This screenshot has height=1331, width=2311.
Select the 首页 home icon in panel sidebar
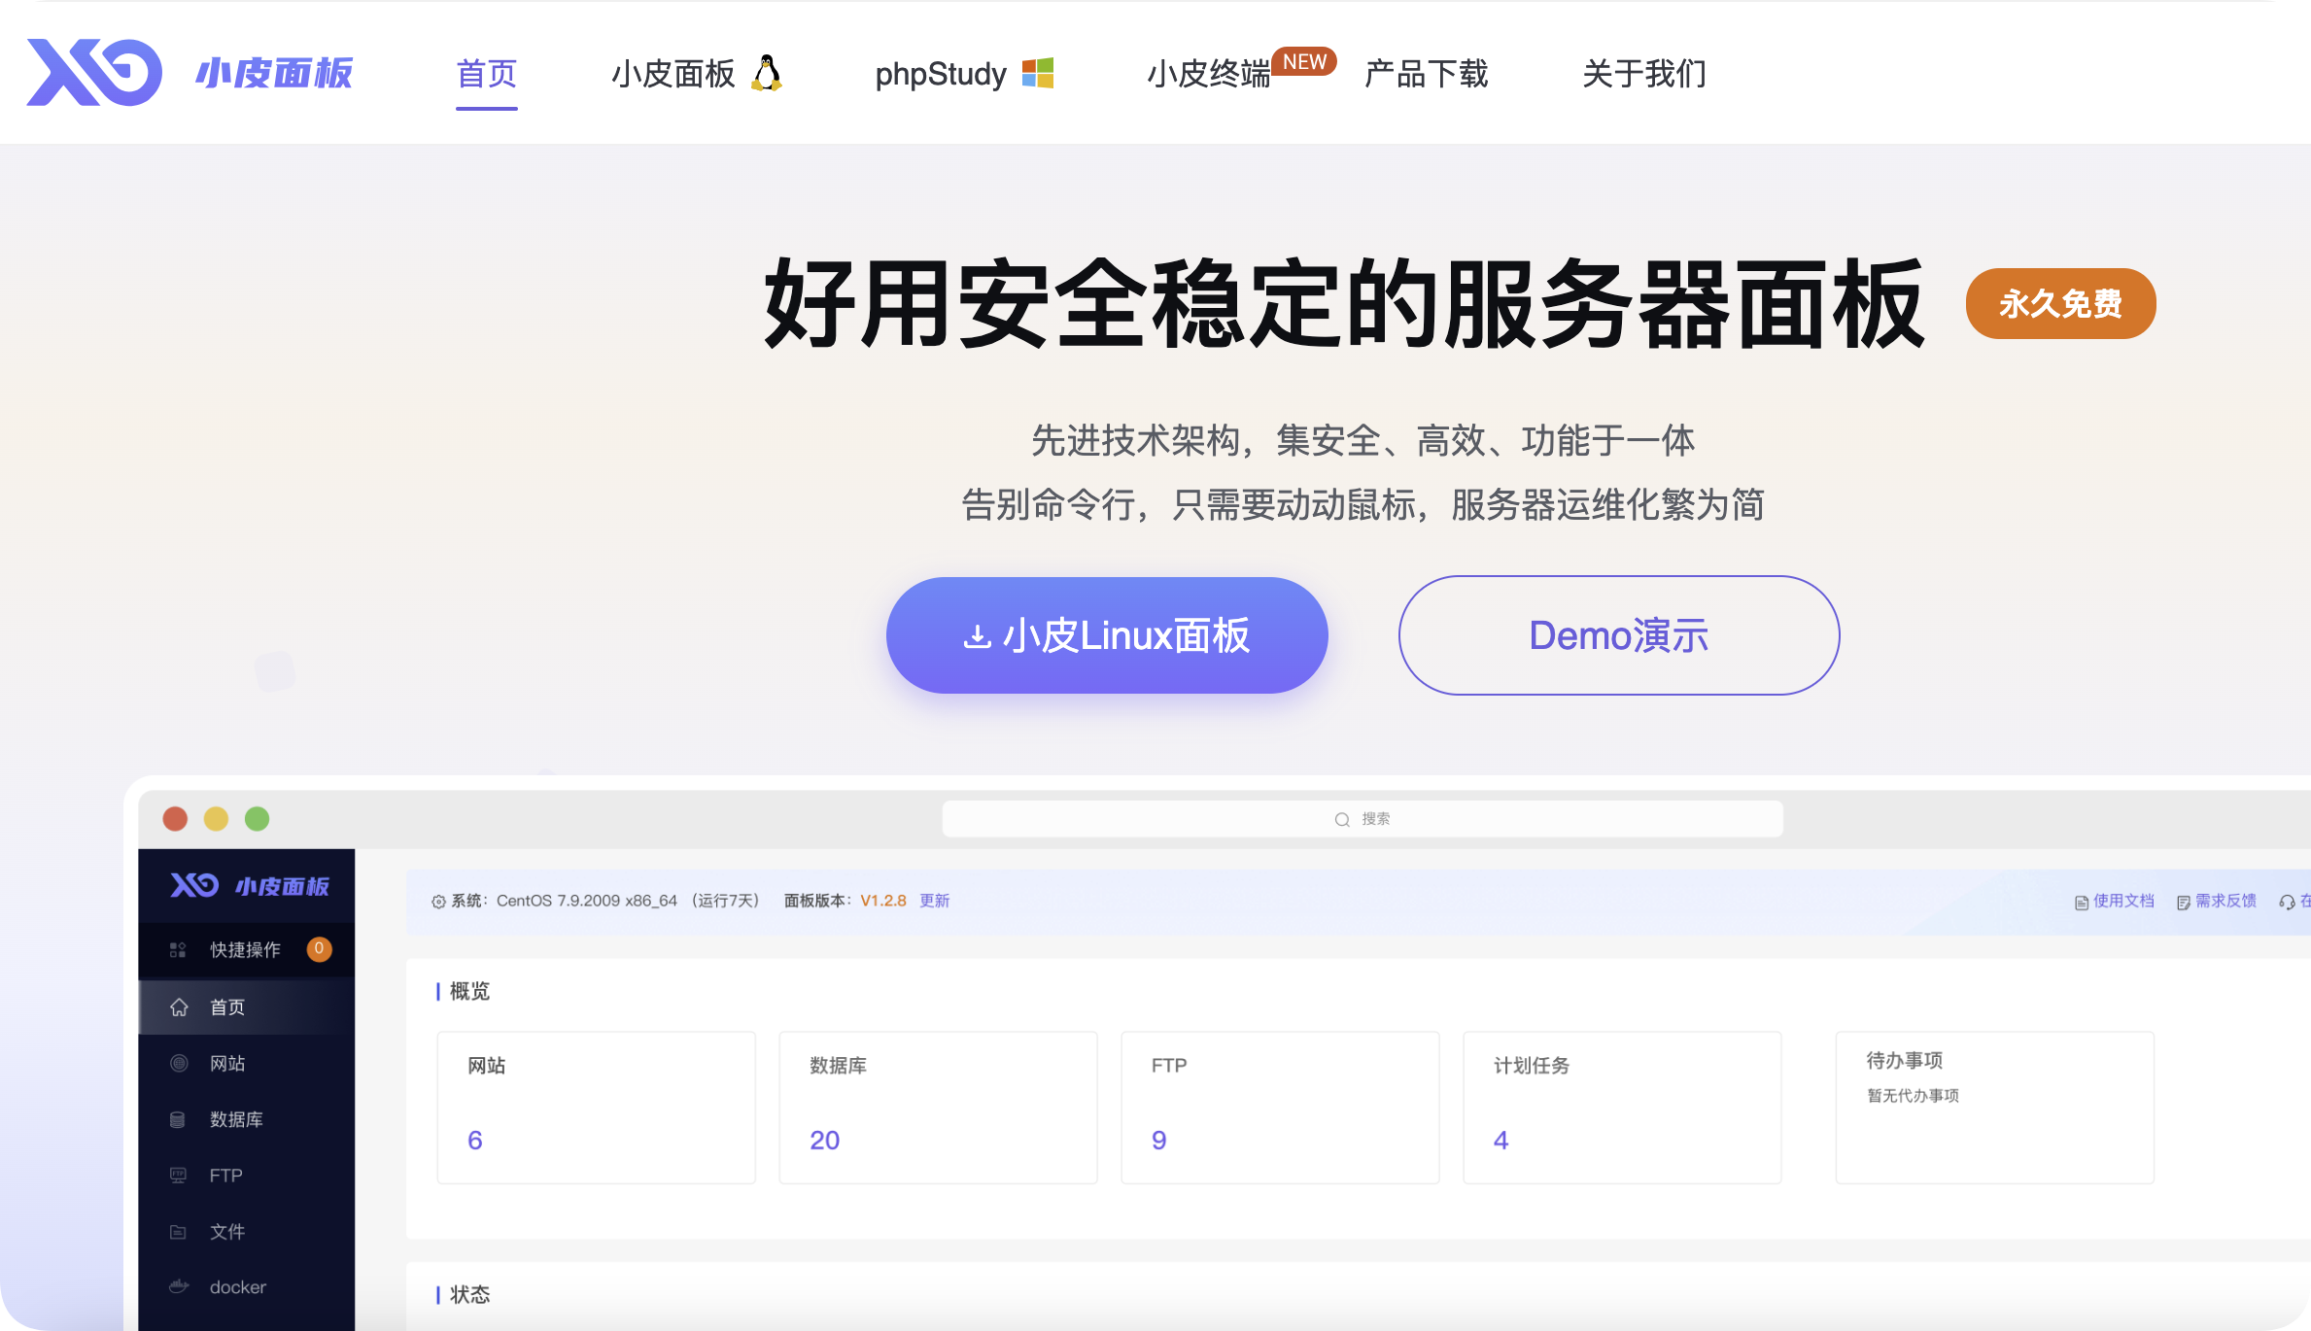click(x=180, y=1007)
